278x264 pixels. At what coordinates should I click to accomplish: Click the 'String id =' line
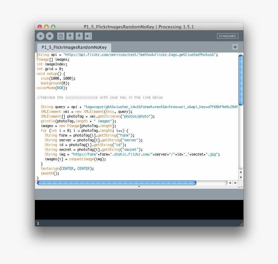85,145
